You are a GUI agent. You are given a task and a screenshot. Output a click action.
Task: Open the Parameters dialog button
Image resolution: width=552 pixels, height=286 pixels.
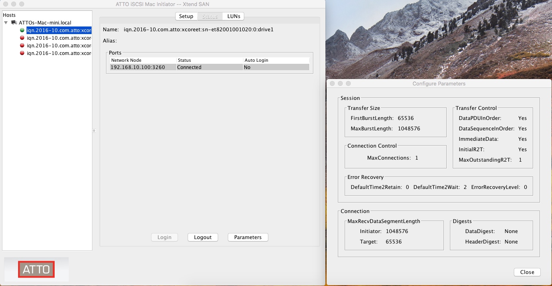tap(247, 237)
